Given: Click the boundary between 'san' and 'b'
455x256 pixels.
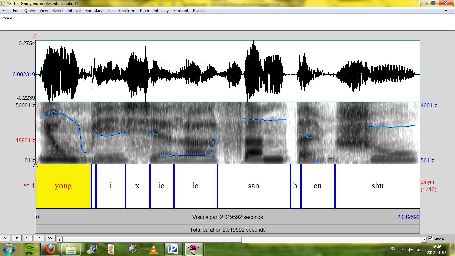Looking at the screenshot, I should coord(290,186).
